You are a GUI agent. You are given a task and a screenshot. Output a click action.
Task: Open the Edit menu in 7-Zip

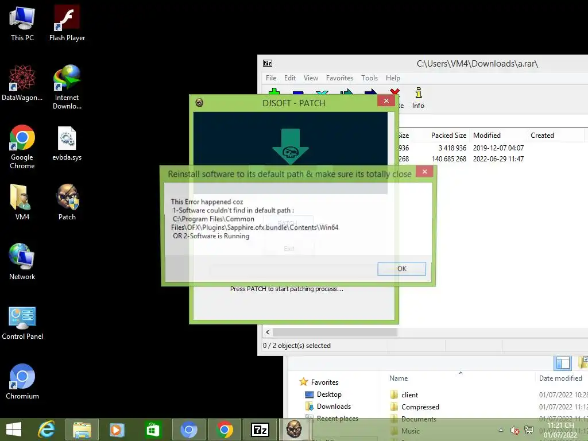[x=289, y=78]
